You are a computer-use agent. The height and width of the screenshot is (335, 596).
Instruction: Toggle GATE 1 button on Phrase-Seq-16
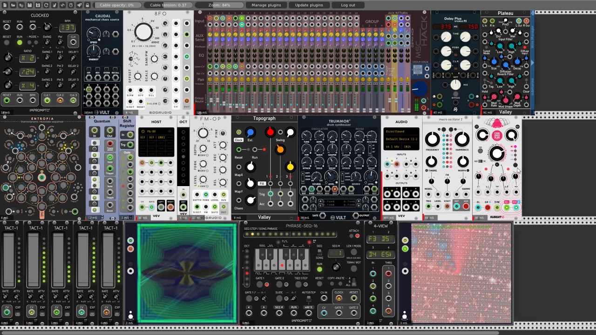259,284
